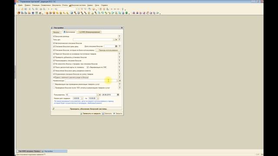The height and width of the screenshot is (156, 278).
Task: Click Записать button
Action: click(x=107, y=114)
